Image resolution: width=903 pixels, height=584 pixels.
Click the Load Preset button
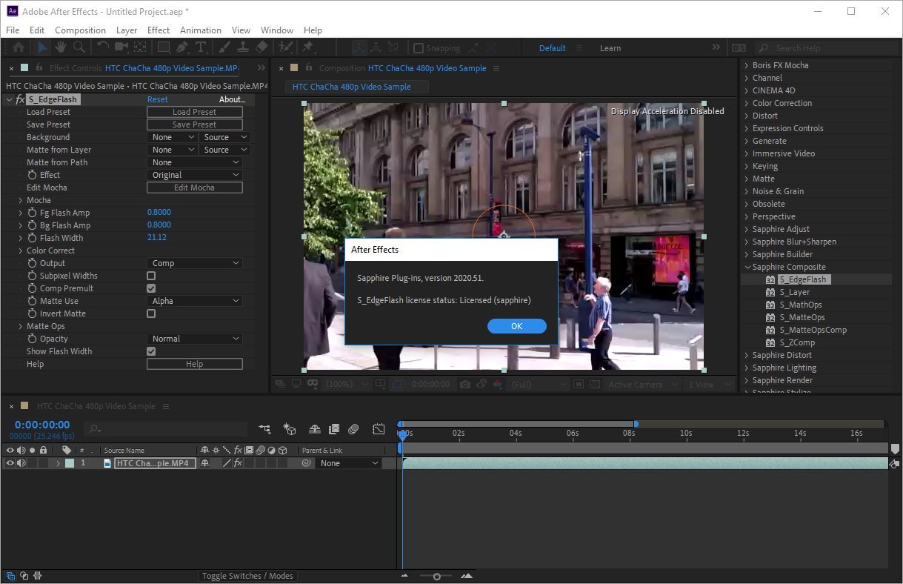click(194, 112)
